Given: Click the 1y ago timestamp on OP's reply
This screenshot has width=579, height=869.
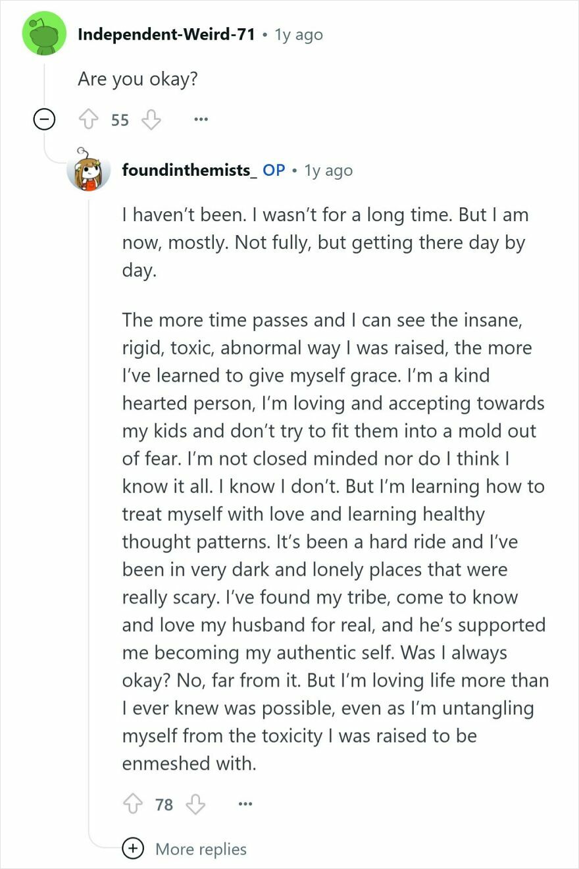Looking at the screenshot, I should (x=329, y=170).
